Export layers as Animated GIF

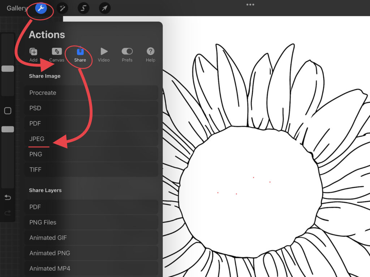(x=91, y=238)
